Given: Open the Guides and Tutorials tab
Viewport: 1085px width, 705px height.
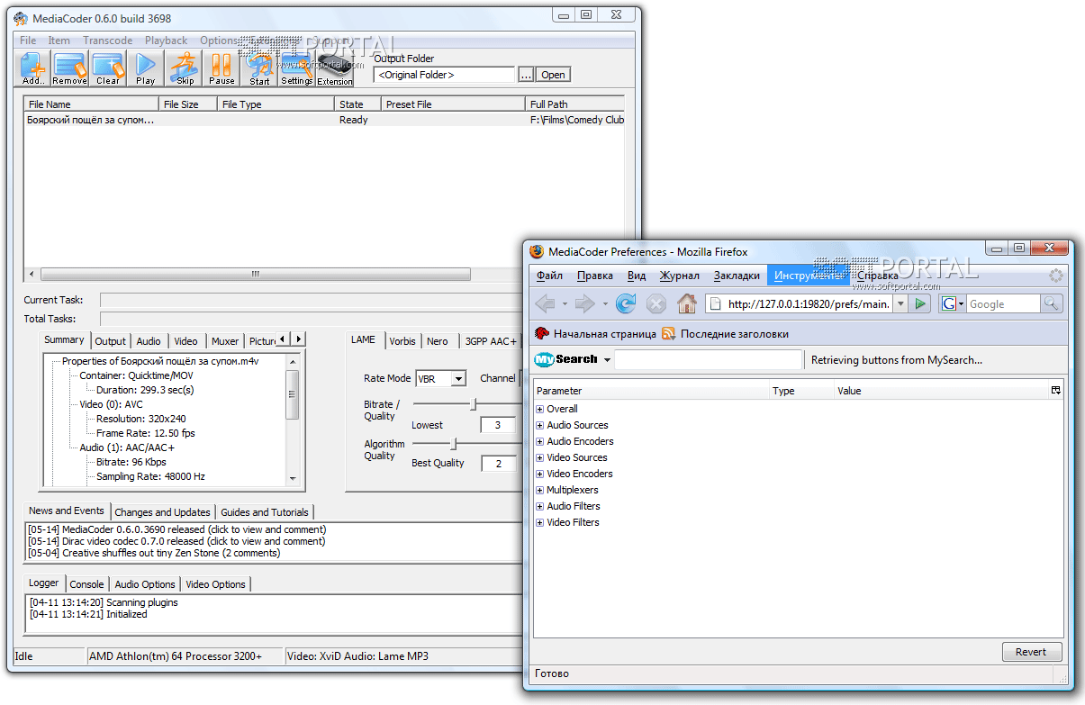Looking at the screenshot, I should pyautogui.click(x=265, y=512).
